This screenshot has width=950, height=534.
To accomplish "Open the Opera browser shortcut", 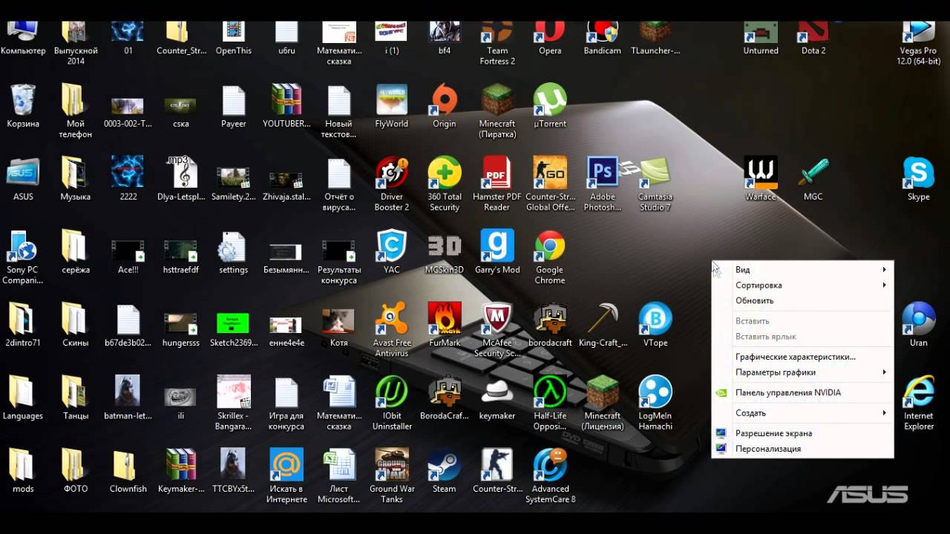I will coord(550,37).
